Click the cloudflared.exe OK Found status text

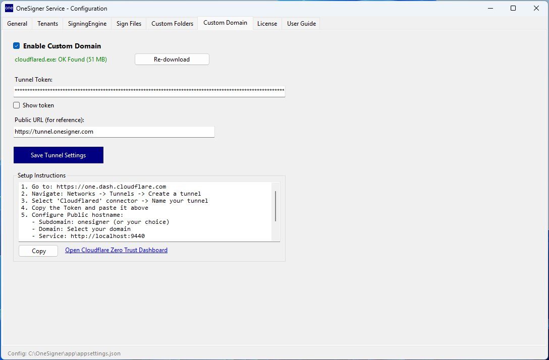tap(61, 59)
